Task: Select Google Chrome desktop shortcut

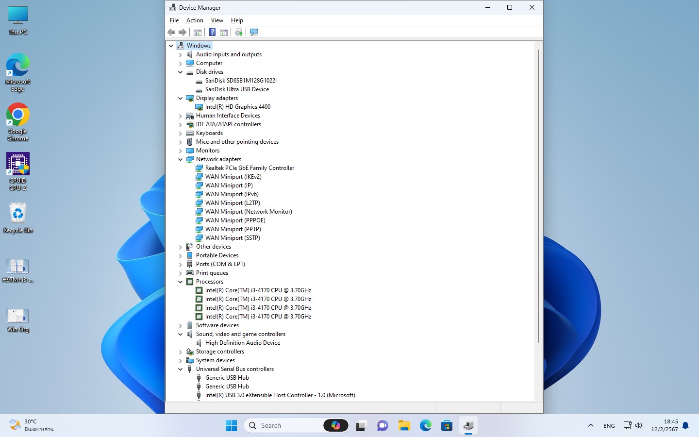Action: click(18, 122)
